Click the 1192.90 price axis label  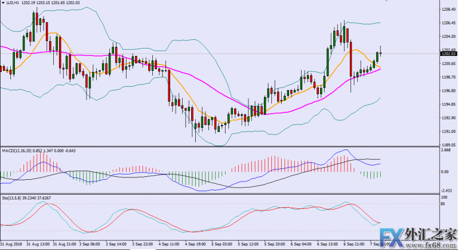(448, 118)
